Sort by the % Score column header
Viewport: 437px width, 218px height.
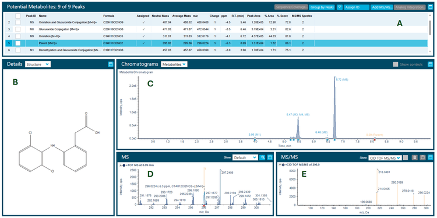[283, 16]
